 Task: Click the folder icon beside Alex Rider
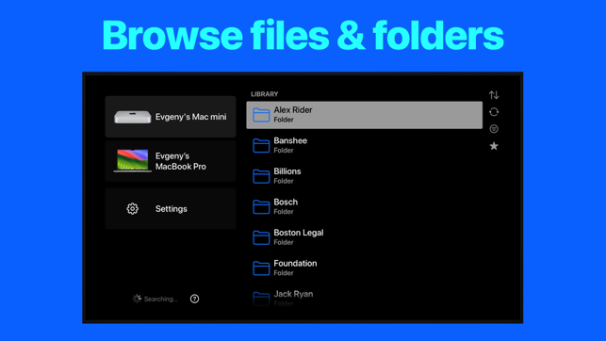click(x=261, y=115)
